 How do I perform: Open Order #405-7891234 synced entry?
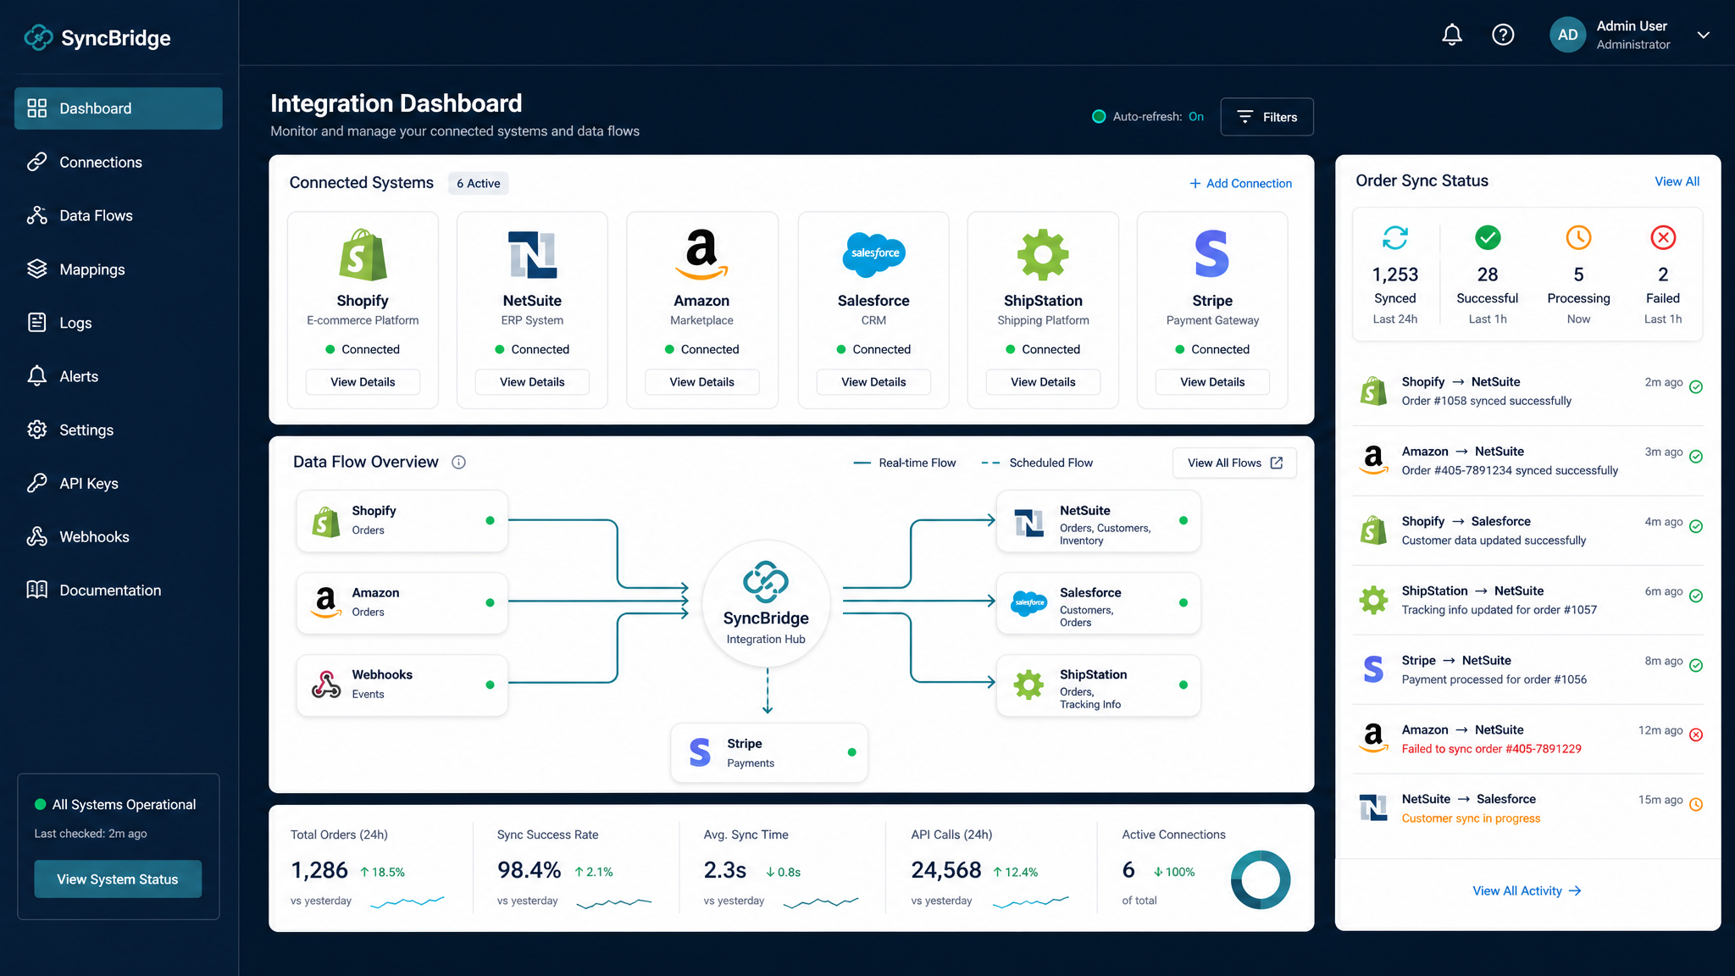(x=1528, y=461)
